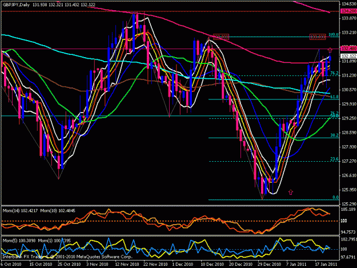The width and height of the screenshot is (357, 268).
Task: Click the 20 Dec 2010 date label
Action: (240, 265)
